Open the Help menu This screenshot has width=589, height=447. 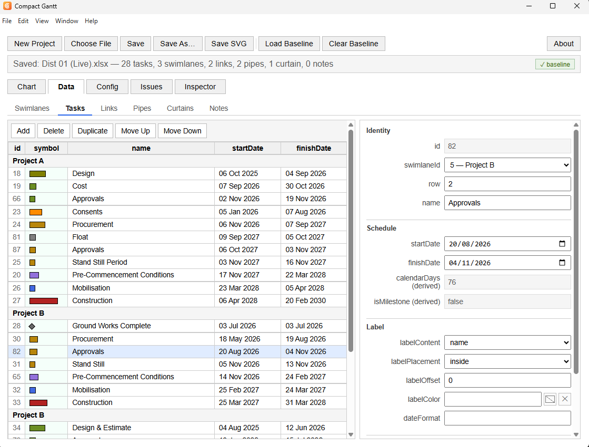(x=91, y=21)
